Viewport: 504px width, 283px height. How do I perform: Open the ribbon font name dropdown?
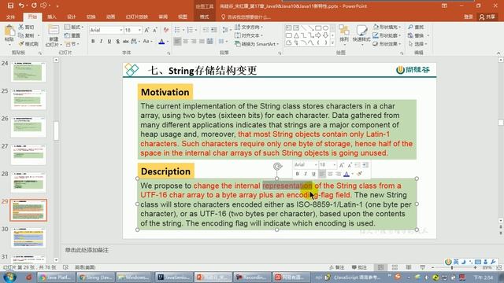coord(121,30)
